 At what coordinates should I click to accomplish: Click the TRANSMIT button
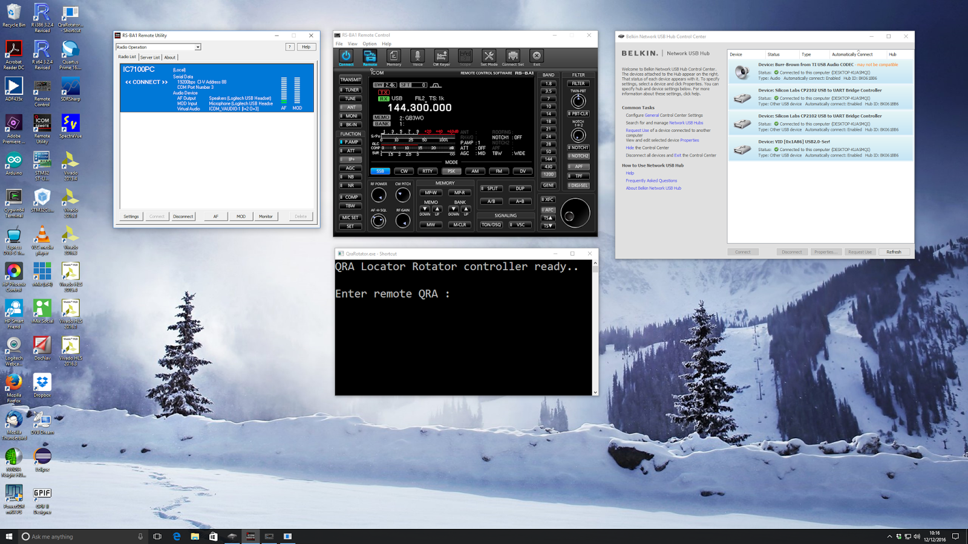click(x=350, y=79)
